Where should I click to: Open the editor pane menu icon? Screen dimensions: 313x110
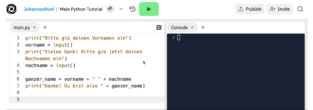pos(159,27)
